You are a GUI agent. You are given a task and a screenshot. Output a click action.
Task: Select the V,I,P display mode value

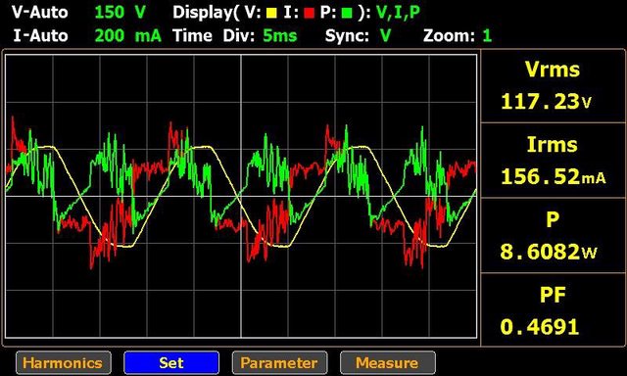coord(399,13)
